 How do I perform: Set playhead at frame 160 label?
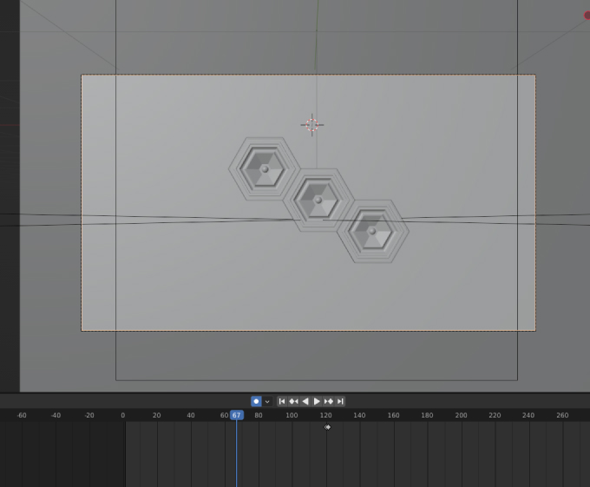click(x=393, y=415)
